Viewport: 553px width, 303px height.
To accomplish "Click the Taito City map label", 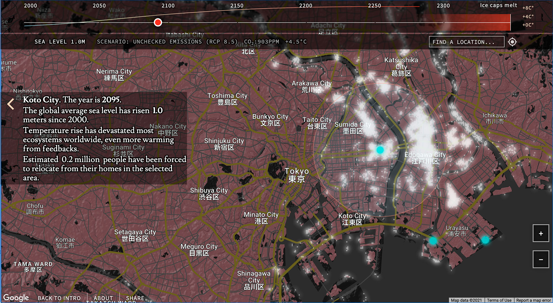I will coord(317,123).
